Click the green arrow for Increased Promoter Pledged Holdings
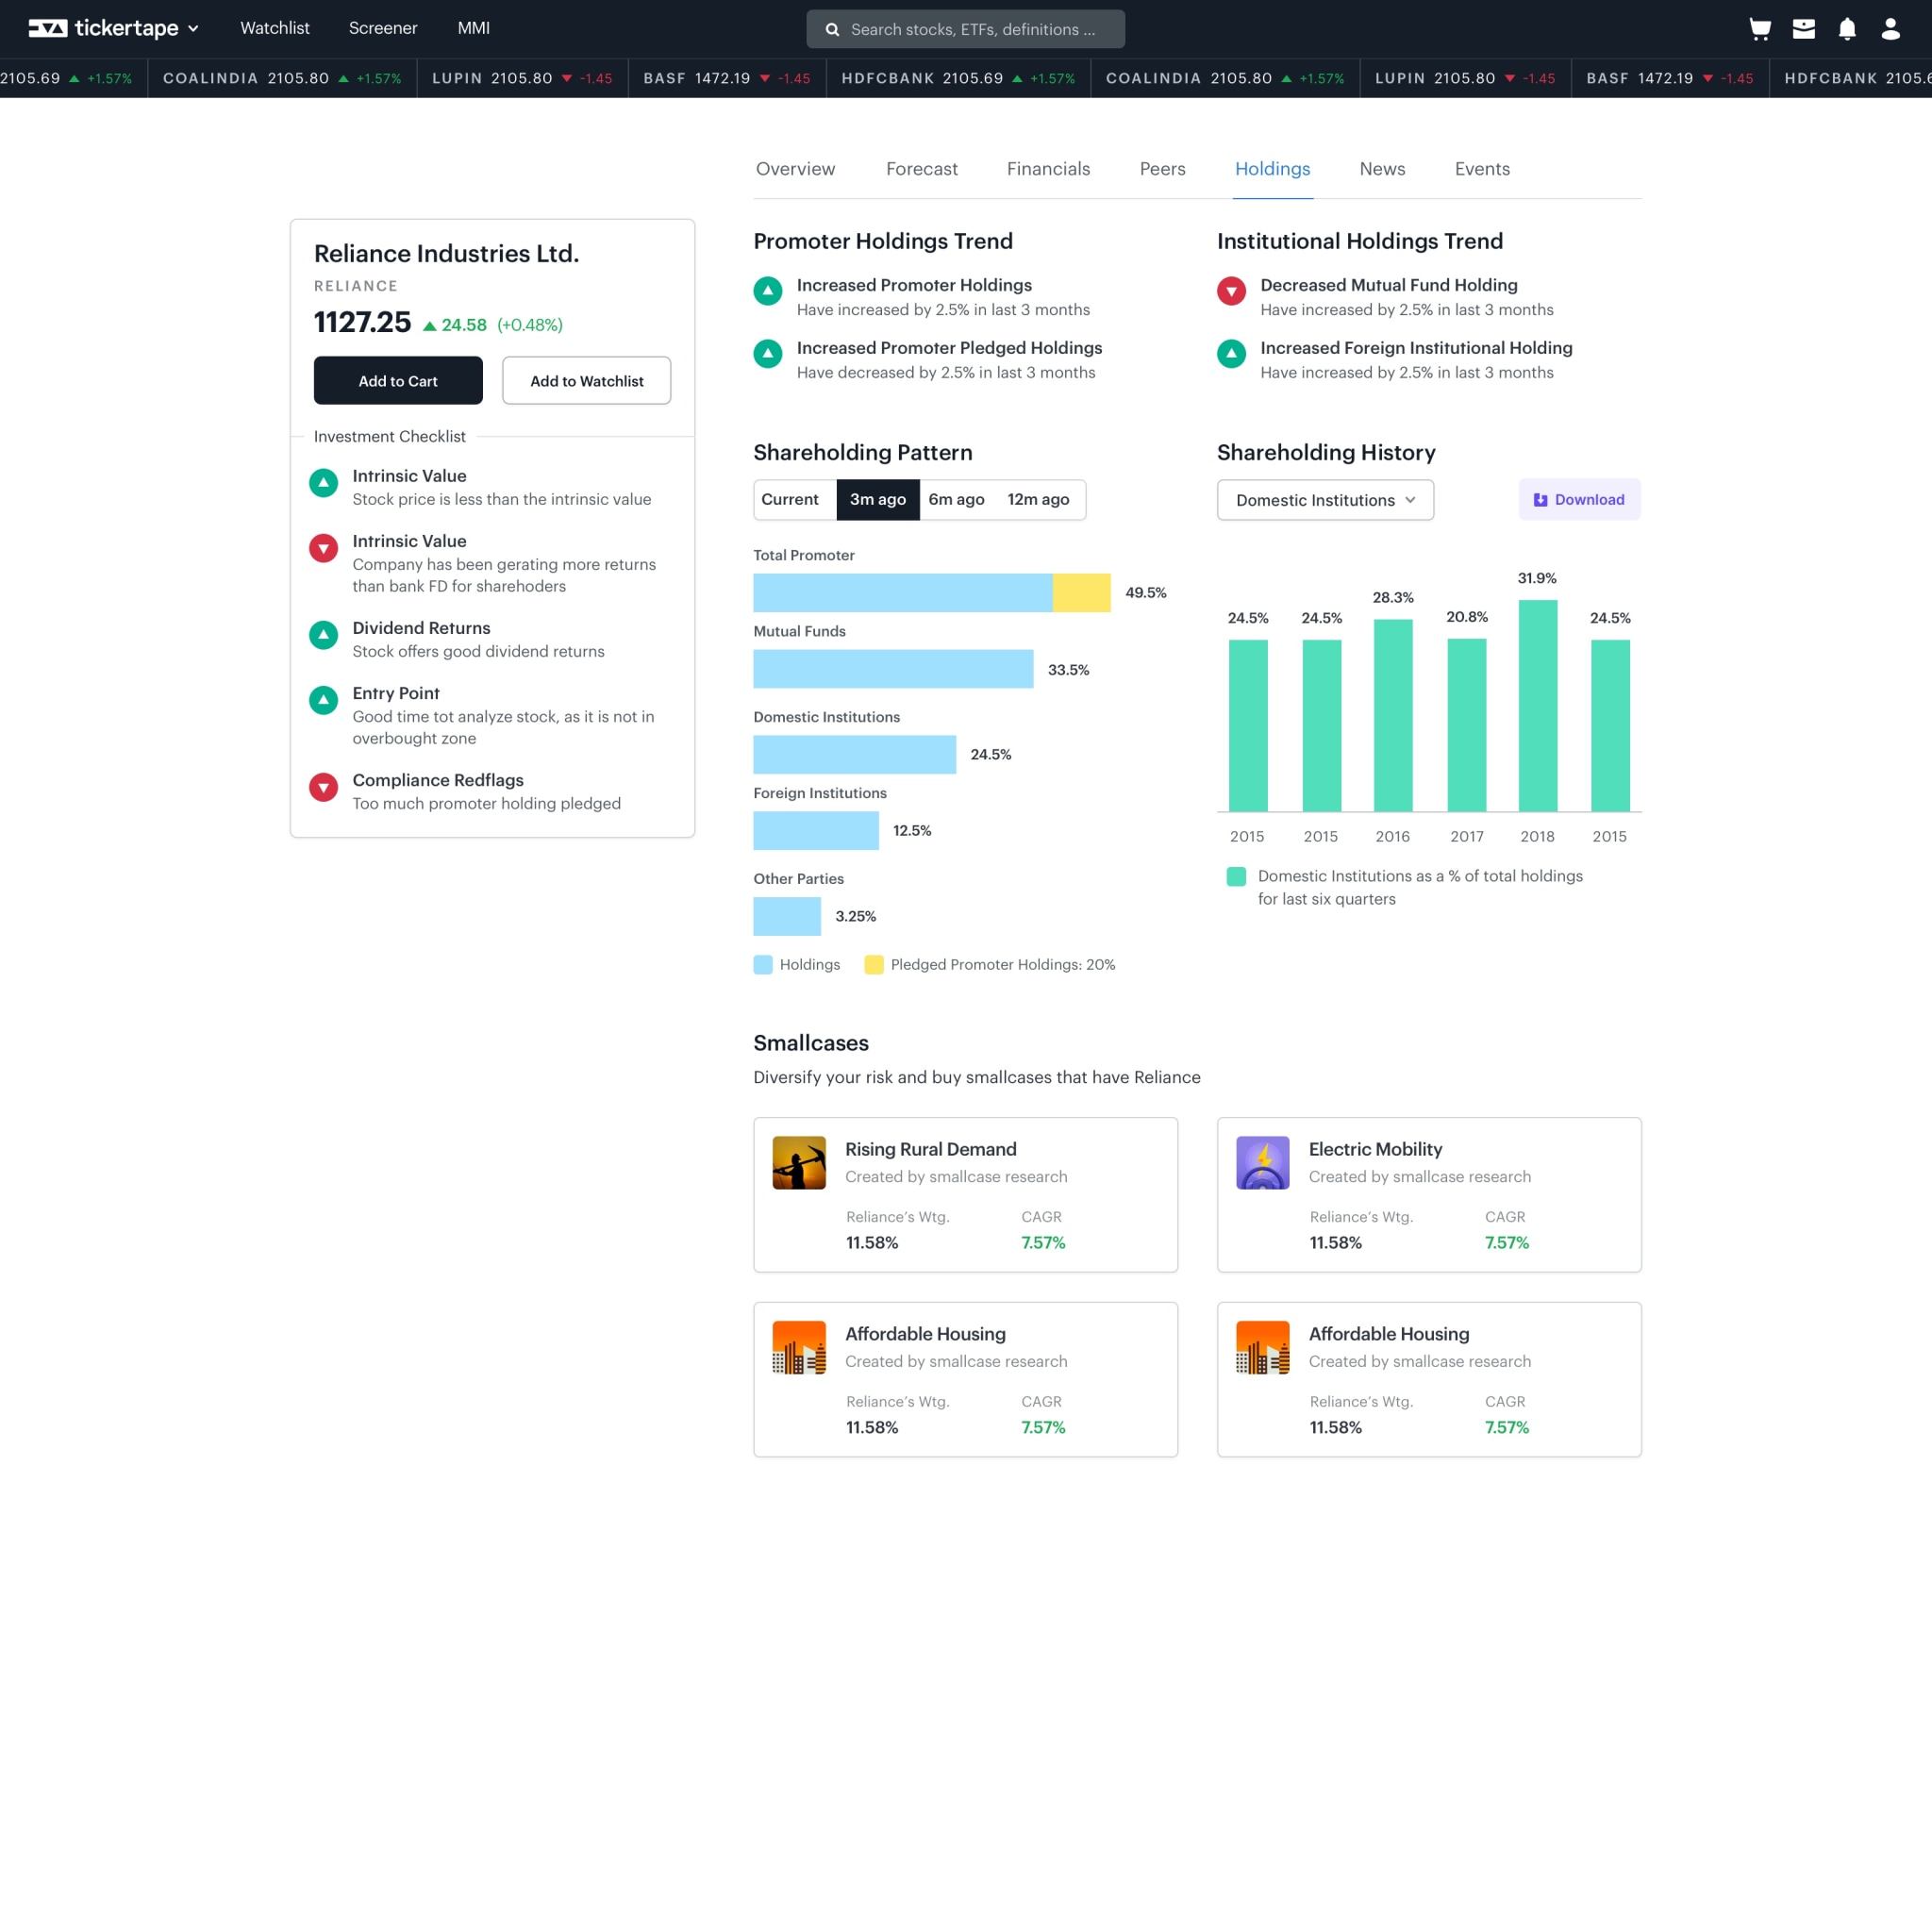 pyautogui.click(x=768, y=353)
